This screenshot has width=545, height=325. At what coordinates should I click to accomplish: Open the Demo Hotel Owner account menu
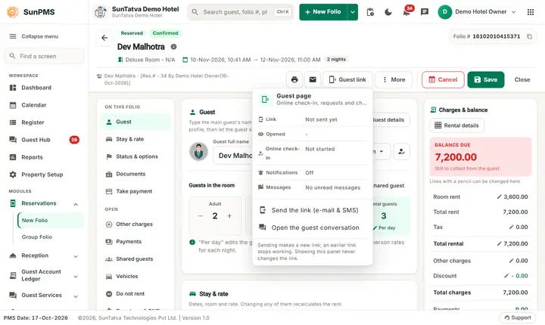pos(477,12)
